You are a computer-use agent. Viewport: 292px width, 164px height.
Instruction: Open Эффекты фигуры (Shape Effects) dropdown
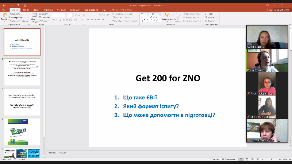coord(193,21)
